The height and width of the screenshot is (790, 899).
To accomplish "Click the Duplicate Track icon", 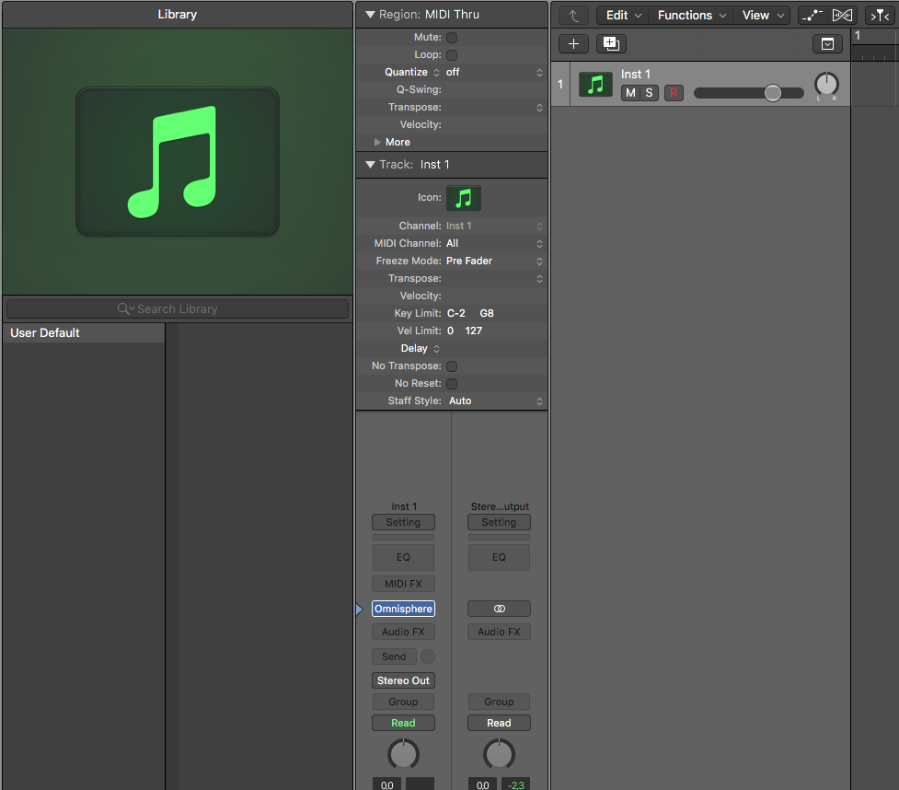I will (611, 44).
